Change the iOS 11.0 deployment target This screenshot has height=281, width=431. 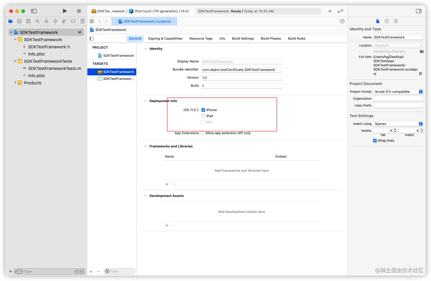tap(191, 110)
